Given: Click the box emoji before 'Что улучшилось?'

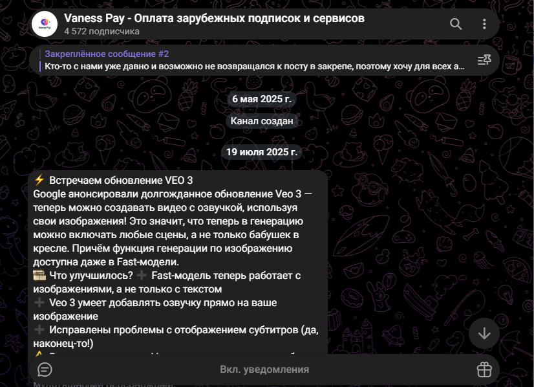Looking at the screenshot, I should [x=39, y=275].
